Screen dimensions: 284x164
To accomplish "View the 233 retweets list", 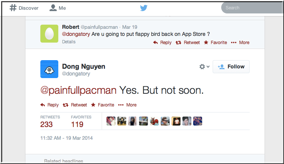I will pos(50,122).
